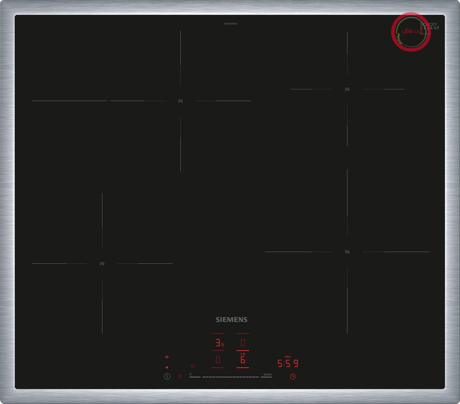Click the IN marker of front-left zone

tap(102, 263)
